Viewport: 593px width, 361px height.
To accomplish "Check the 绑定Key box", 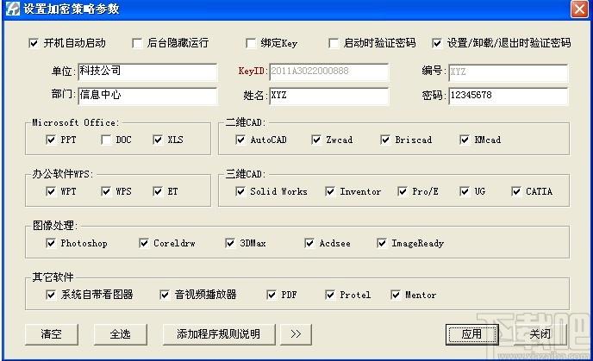I will point(250,43).
